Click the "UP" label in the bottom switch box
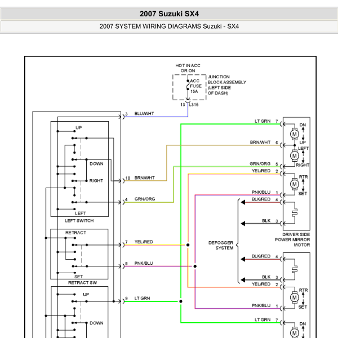Viewport: 338px width, 338px height. coord(86,295)
